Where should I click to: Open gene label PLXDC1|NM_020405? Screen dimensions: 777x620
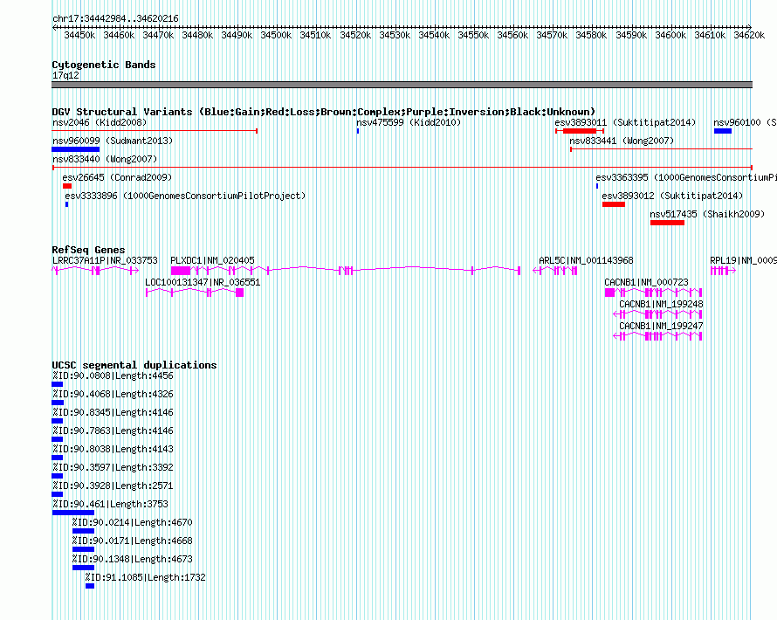pyautogui.click(x=212, y=260)
